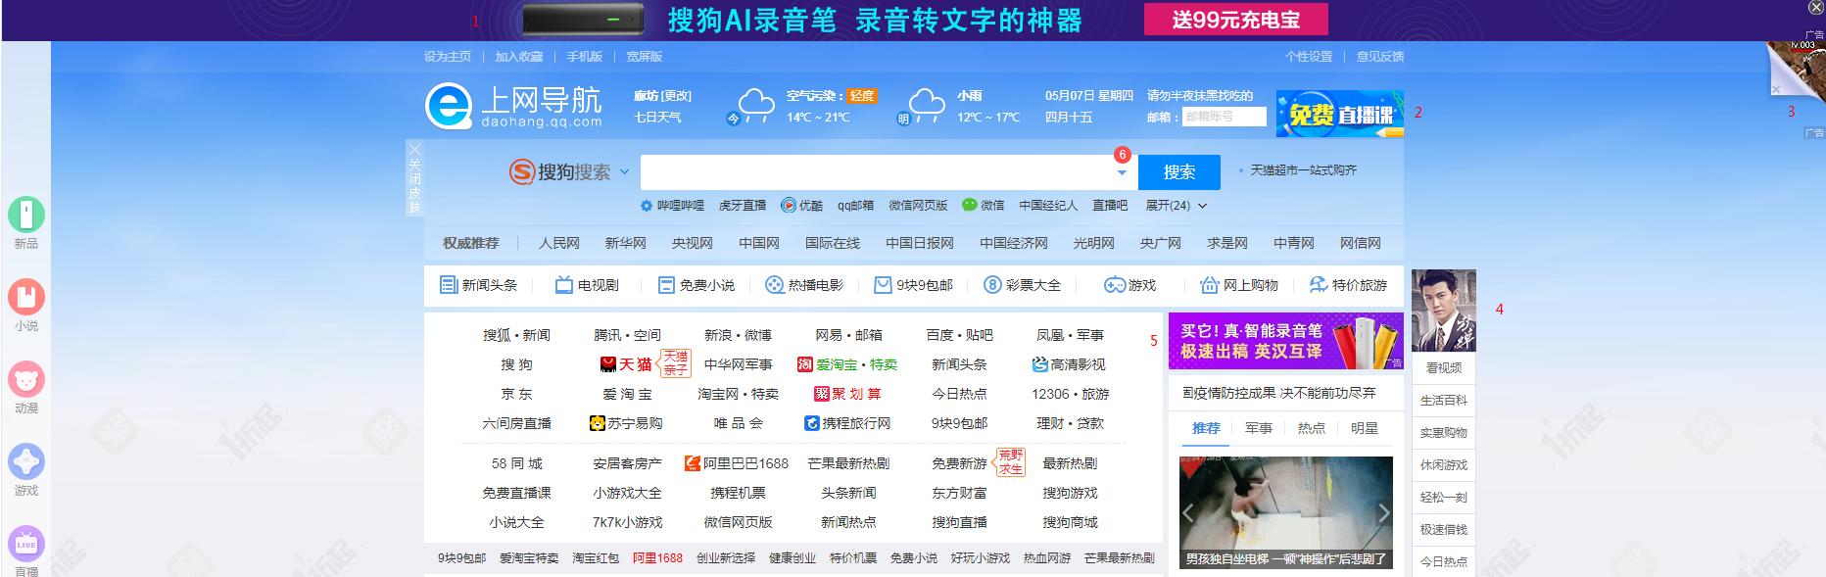Switch to the 军事 news tab
The image size is (1826, 577).
(x=1258, y=428)
